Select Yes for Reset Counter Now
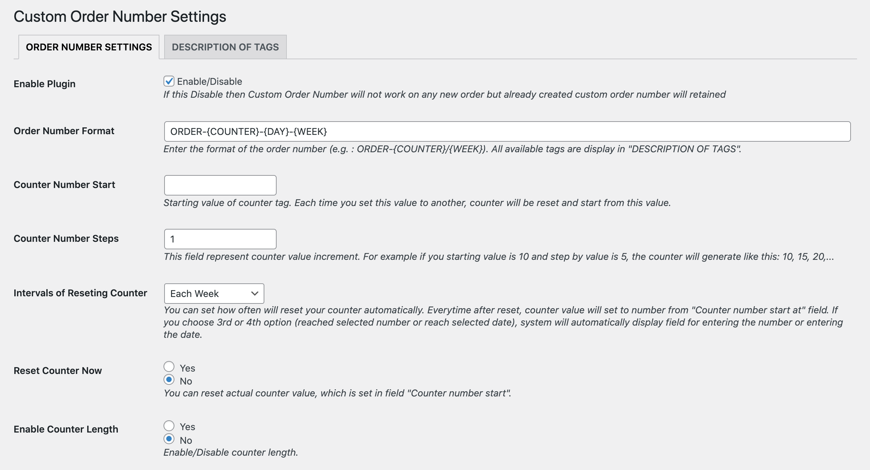The image size is (870, 470). pos(170,366)
